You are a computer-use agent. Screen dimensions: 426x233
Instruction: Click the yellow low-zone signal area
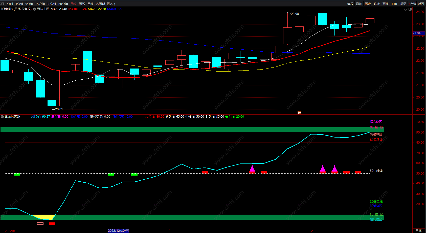43,217
